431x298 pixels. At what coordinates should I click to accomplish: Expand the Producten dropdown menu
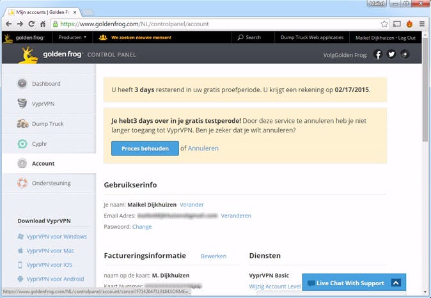pyautogui.click(x=72, y=37)
